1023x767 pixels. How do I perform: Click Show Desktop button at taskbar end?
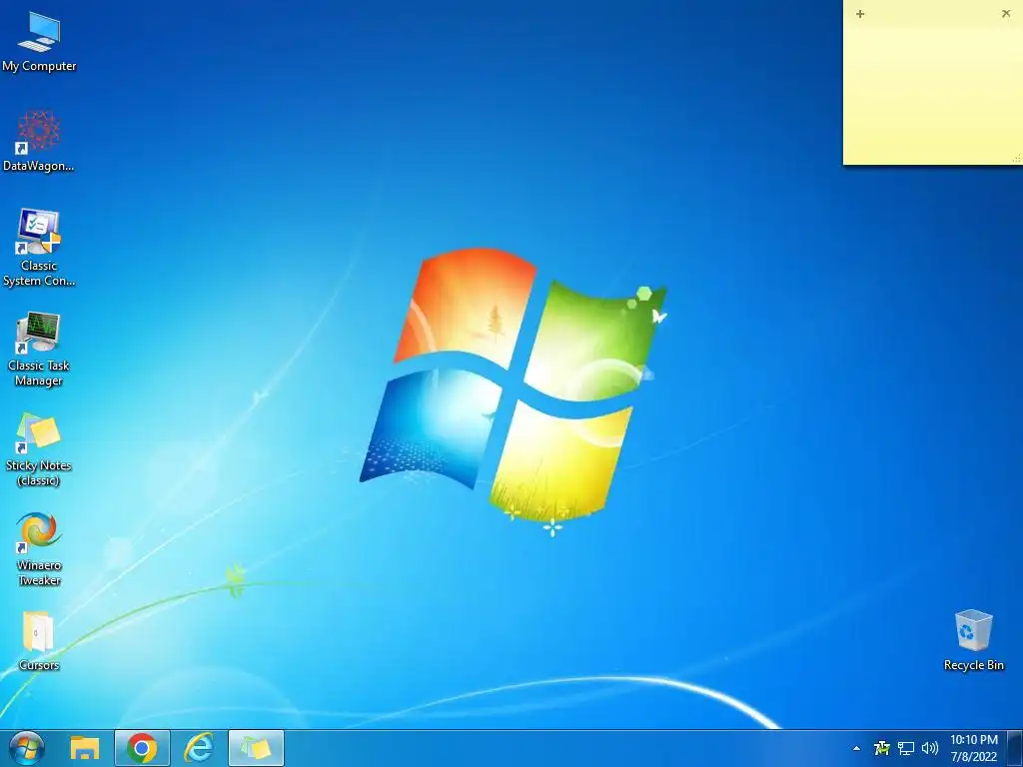click(x=1015, y=748)
